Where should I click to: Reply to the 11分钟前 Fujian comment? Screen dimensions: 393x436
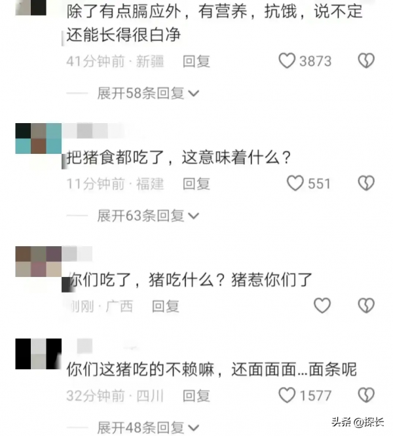[x=196, y=184]
